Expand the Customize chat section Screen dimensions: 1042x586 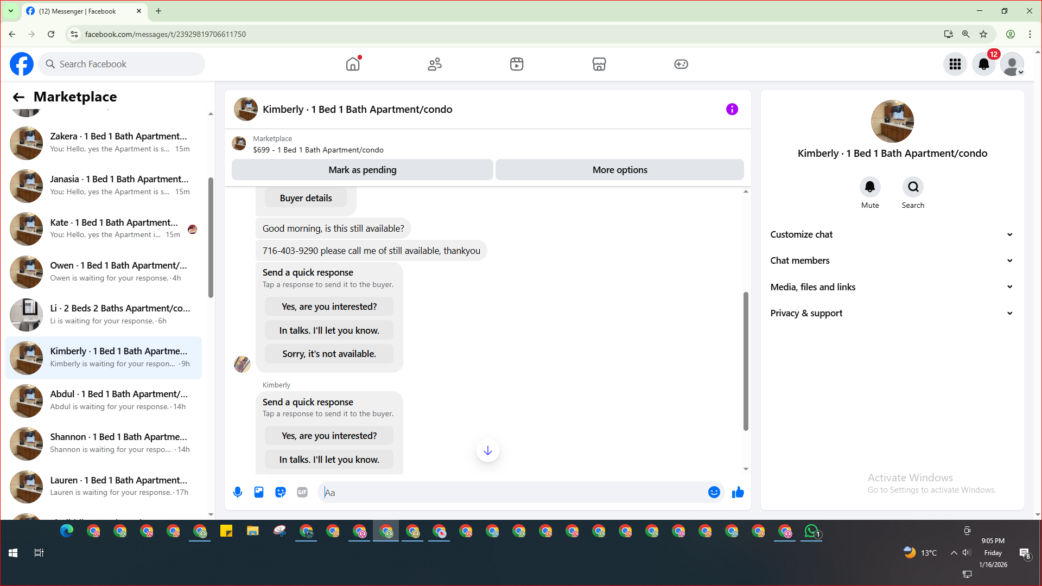(x=892, y=234)
